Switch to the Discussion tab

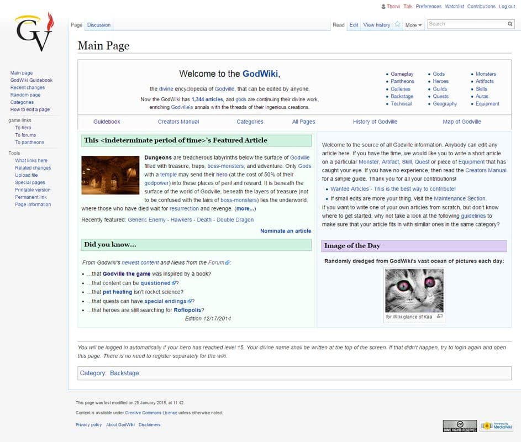pos(99,25)
